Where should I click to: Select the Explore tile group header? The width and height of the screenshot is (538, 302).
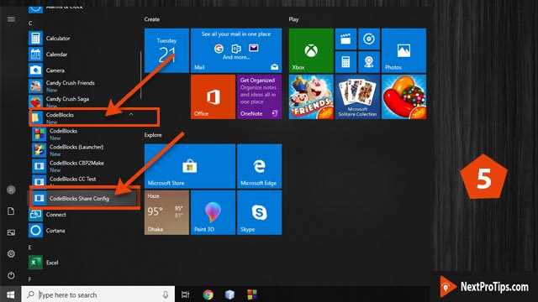point(153,135)
